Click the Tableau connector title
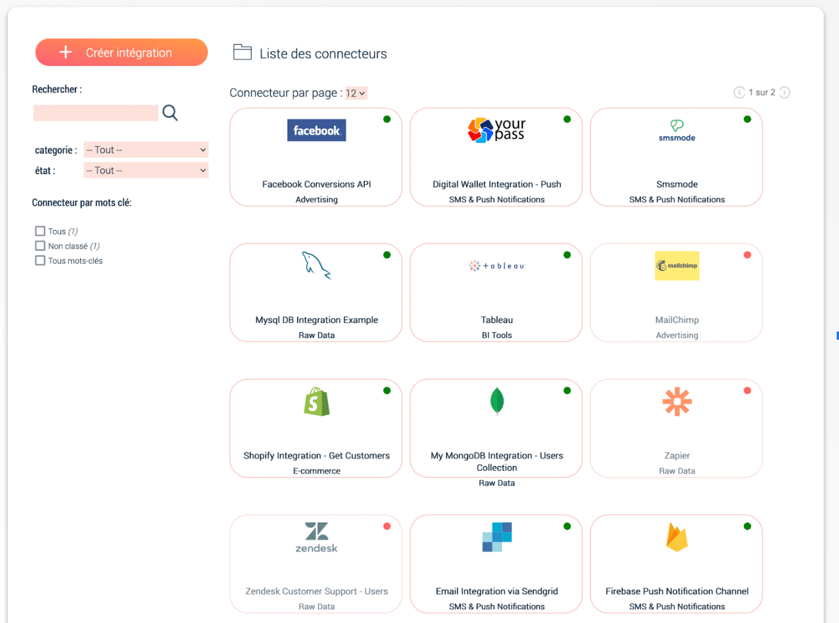The width and height of the screenshot is (839, 623). click(497, 320)
